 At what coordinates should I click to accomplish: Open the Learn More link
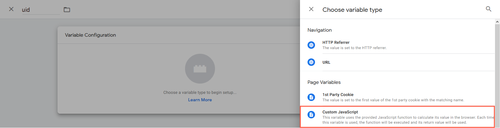point(200,100)
